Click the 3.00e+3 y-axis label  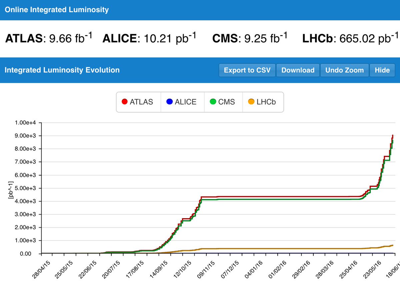point(25,215)
